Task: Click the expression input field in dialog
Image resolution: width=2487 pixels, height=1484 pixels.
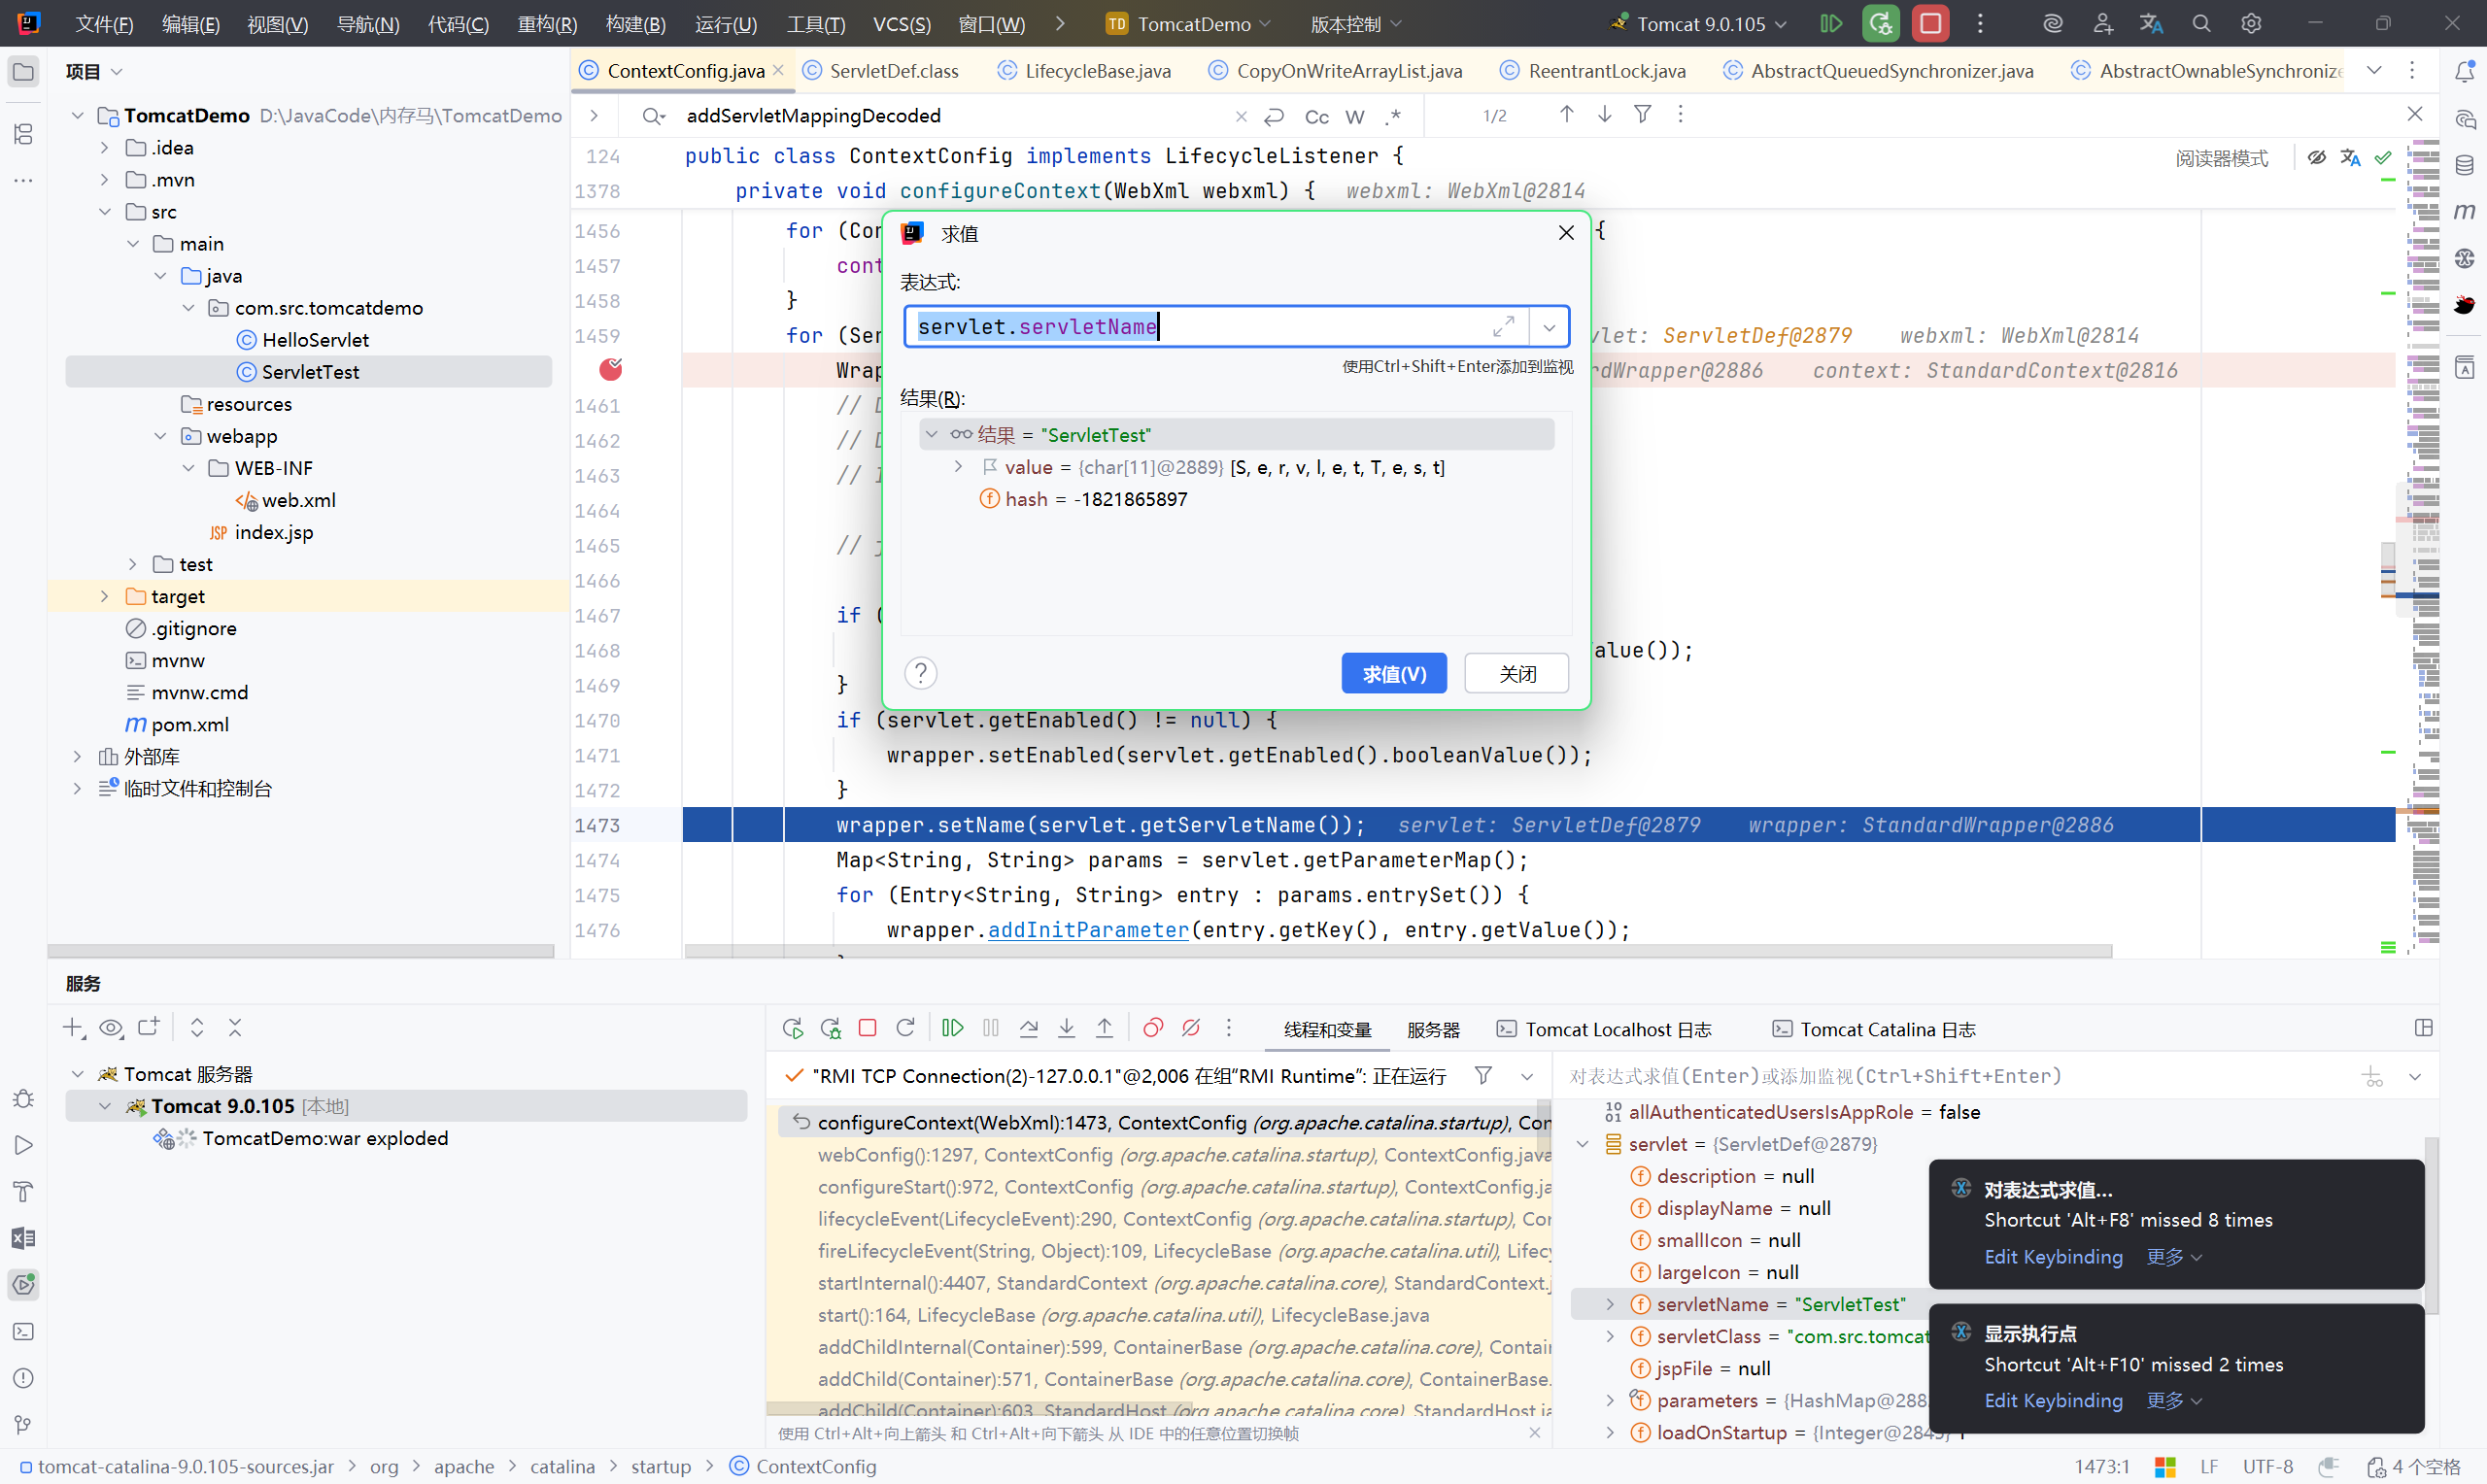Action: (1200, 327)
